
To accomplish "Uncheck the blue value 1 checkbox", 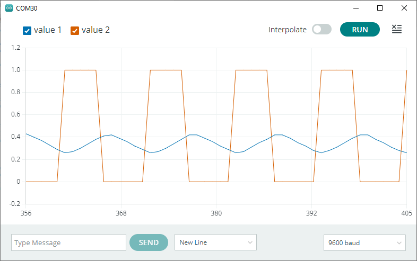I will [27, 31].
